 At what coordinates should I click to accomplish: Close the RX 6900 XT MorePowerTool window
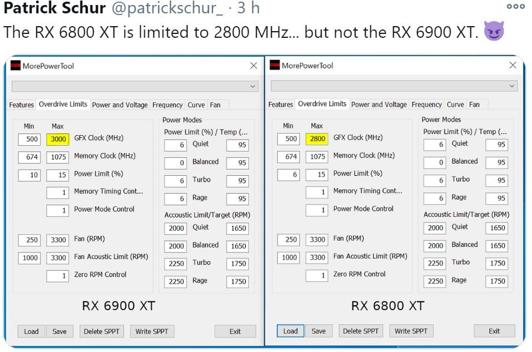click(253, 66)
